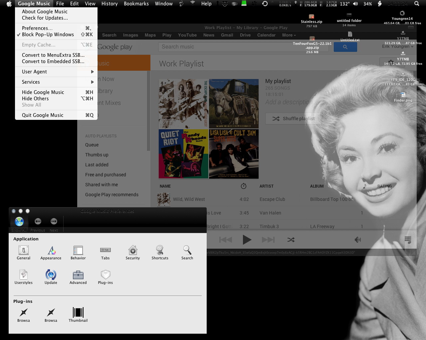The width and height of the screenshot is (426, 340).
Task: Choose Check for Updates…
Action: pyautogui.click(x=56, y=18)
